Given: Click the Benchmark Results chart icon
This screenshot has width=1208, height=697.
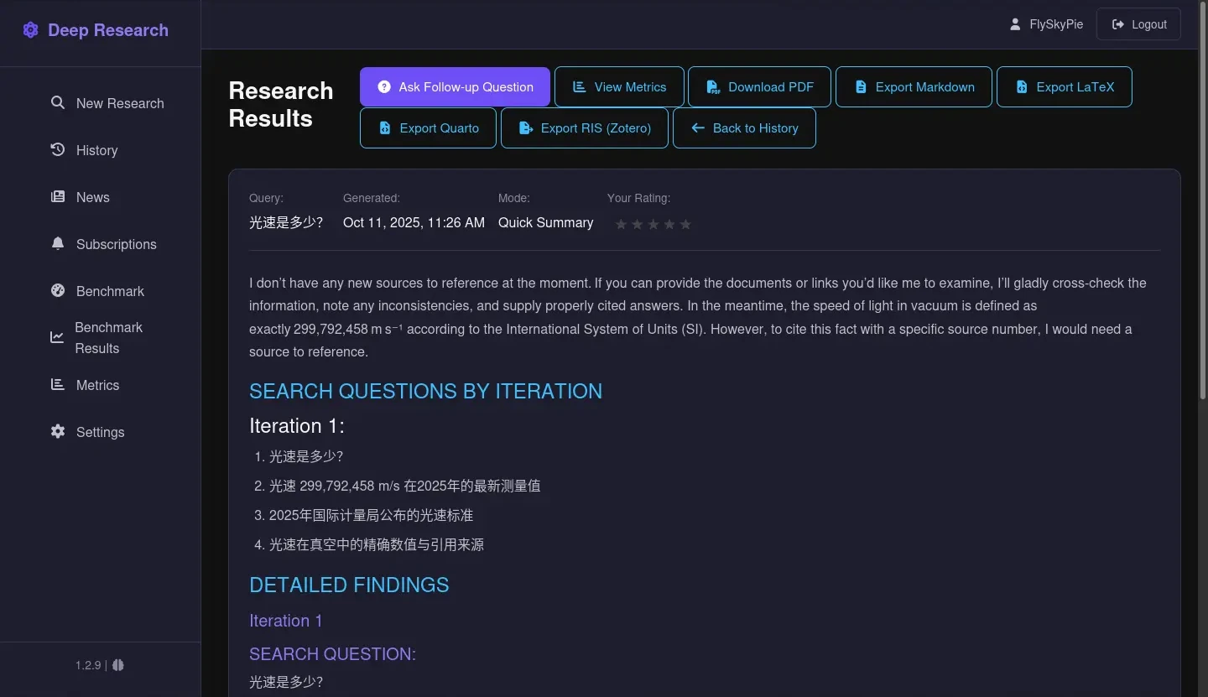Looking at the screenshot, I should point(57,337).
